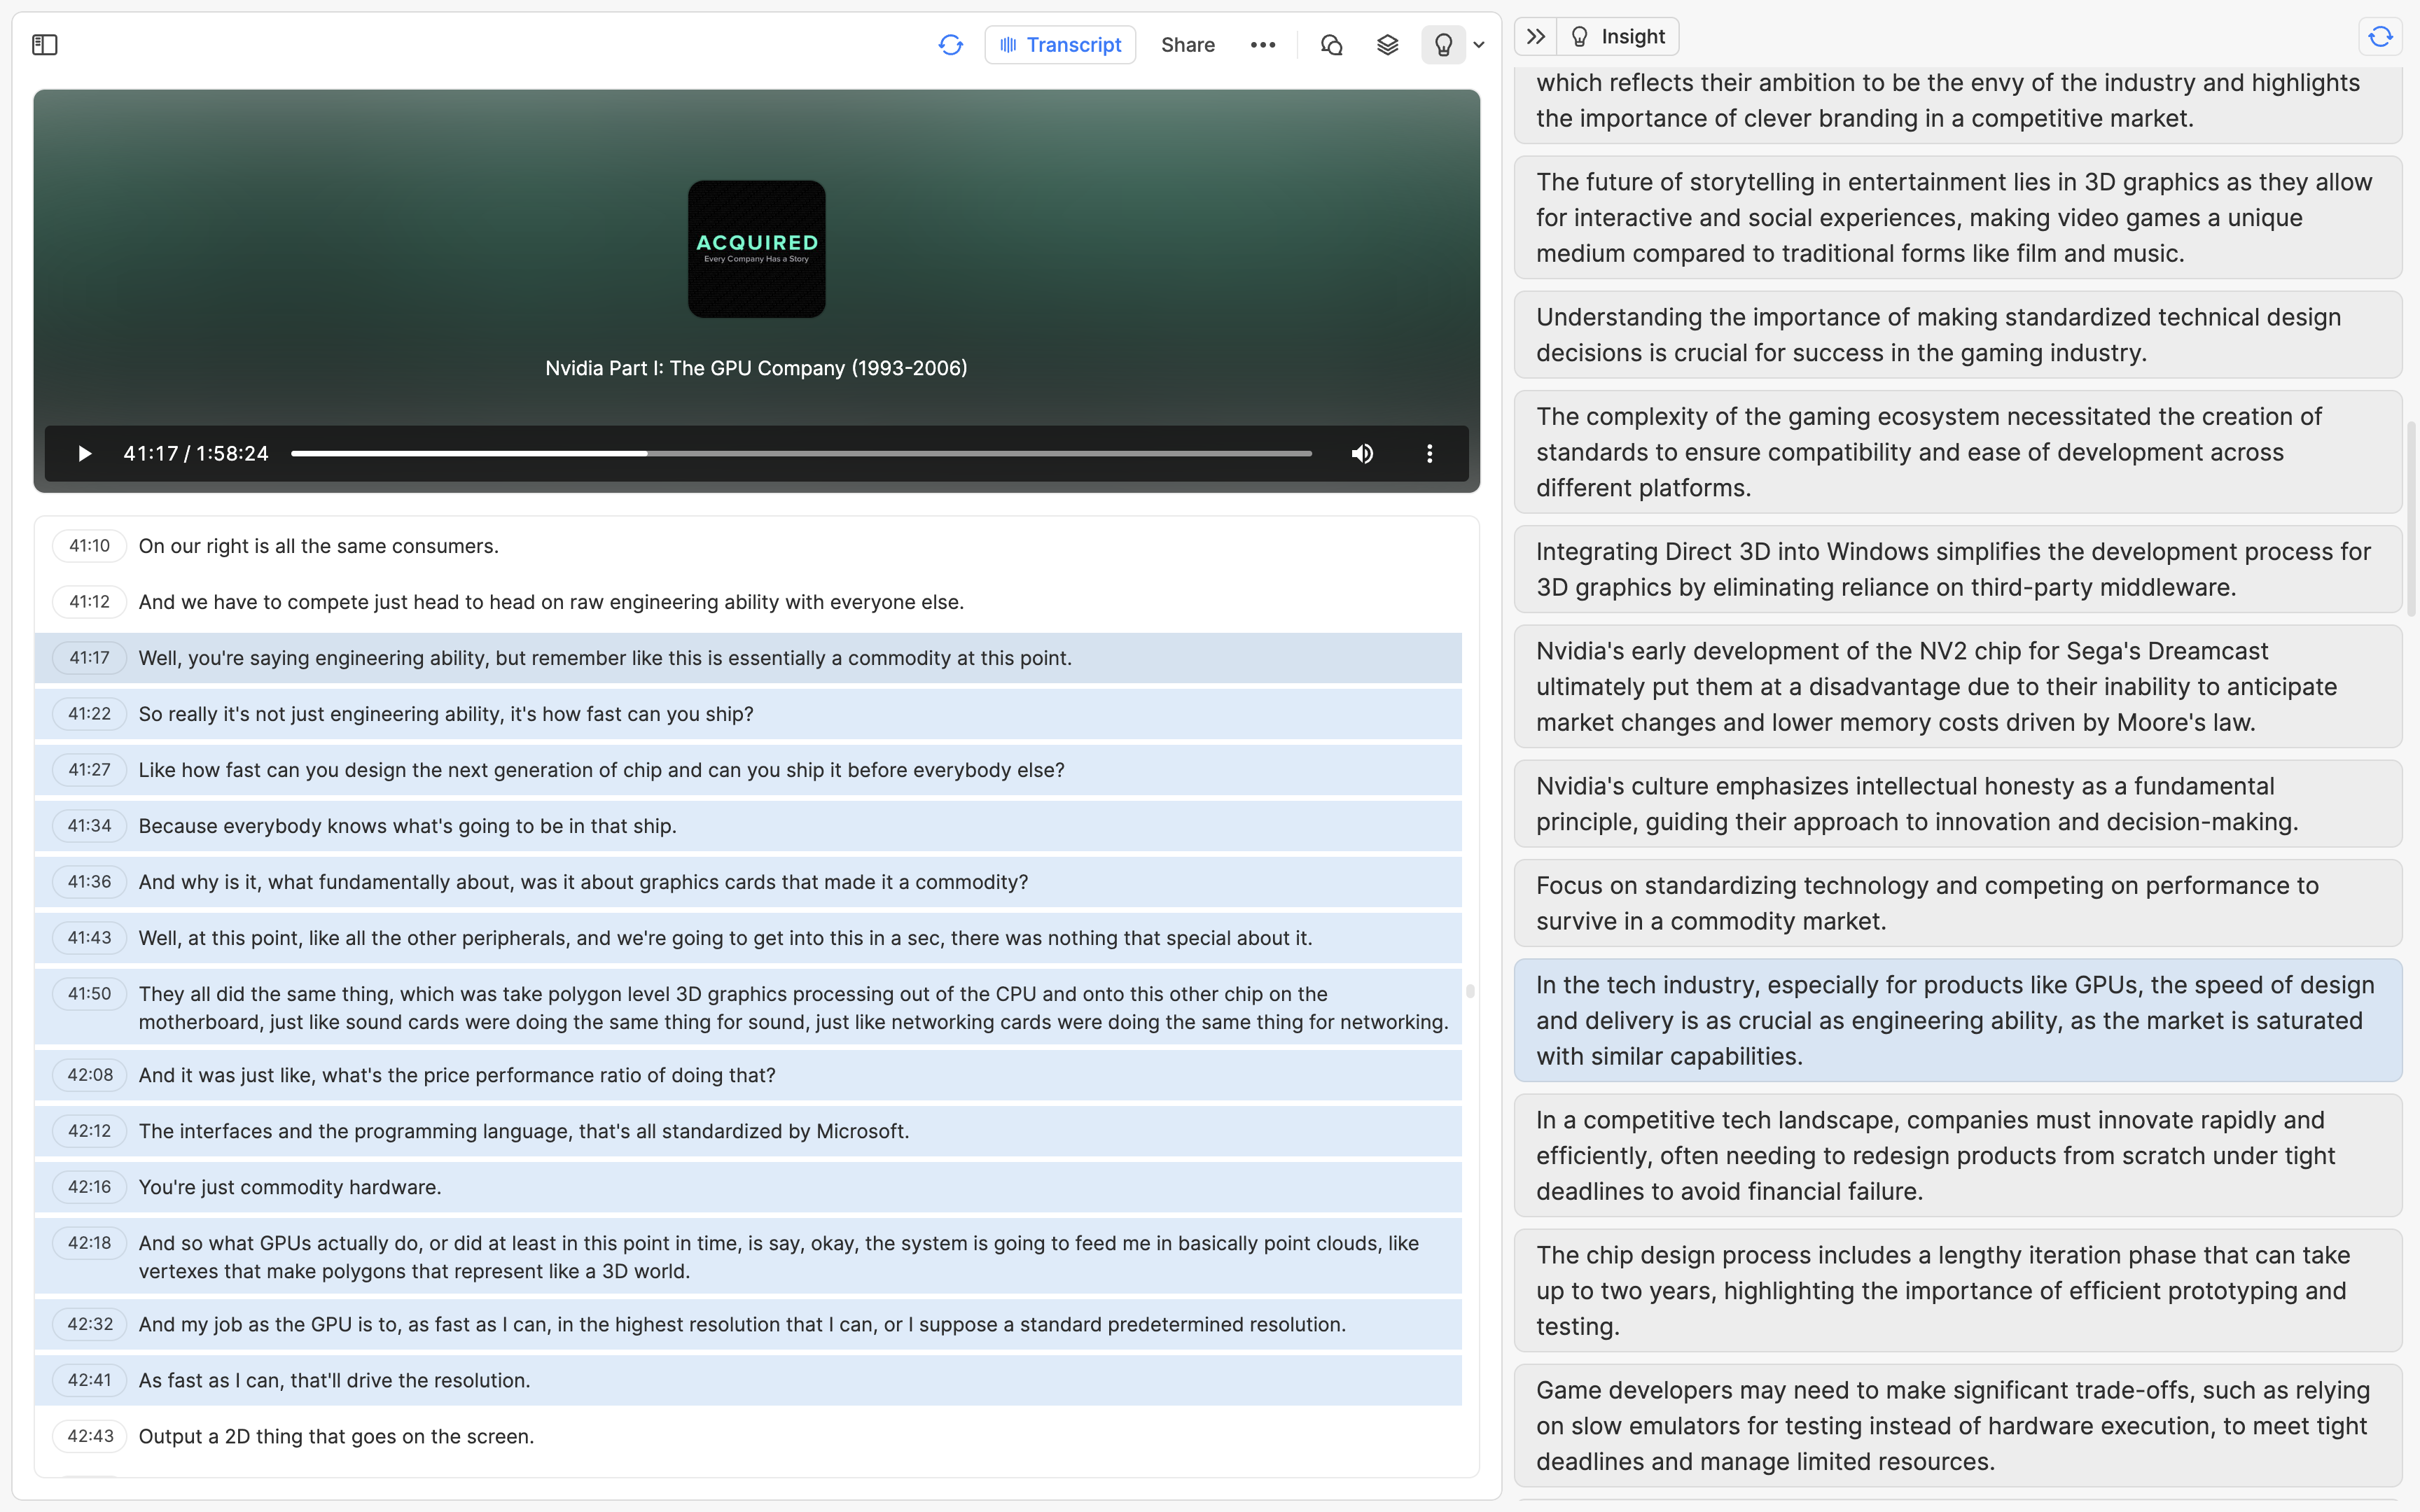The height and width of the screenshot is (1512, 2420).
Task: Jump to timestamp 42:16
Action: point(89,1187)
